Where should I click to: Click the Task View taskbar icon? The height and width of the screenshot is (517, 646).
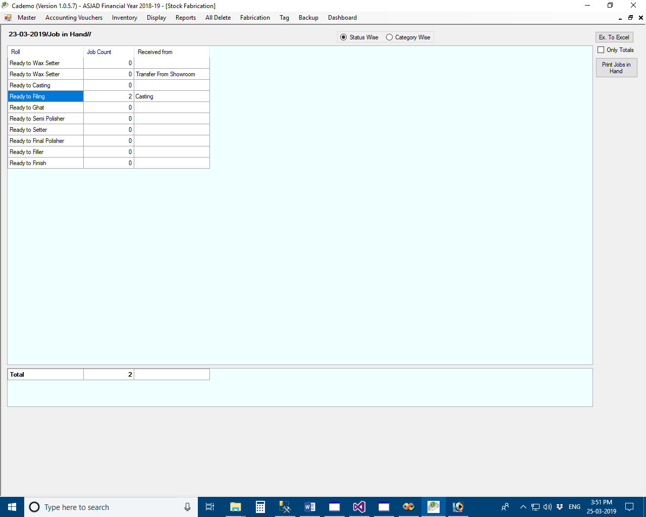coord(210,507)
